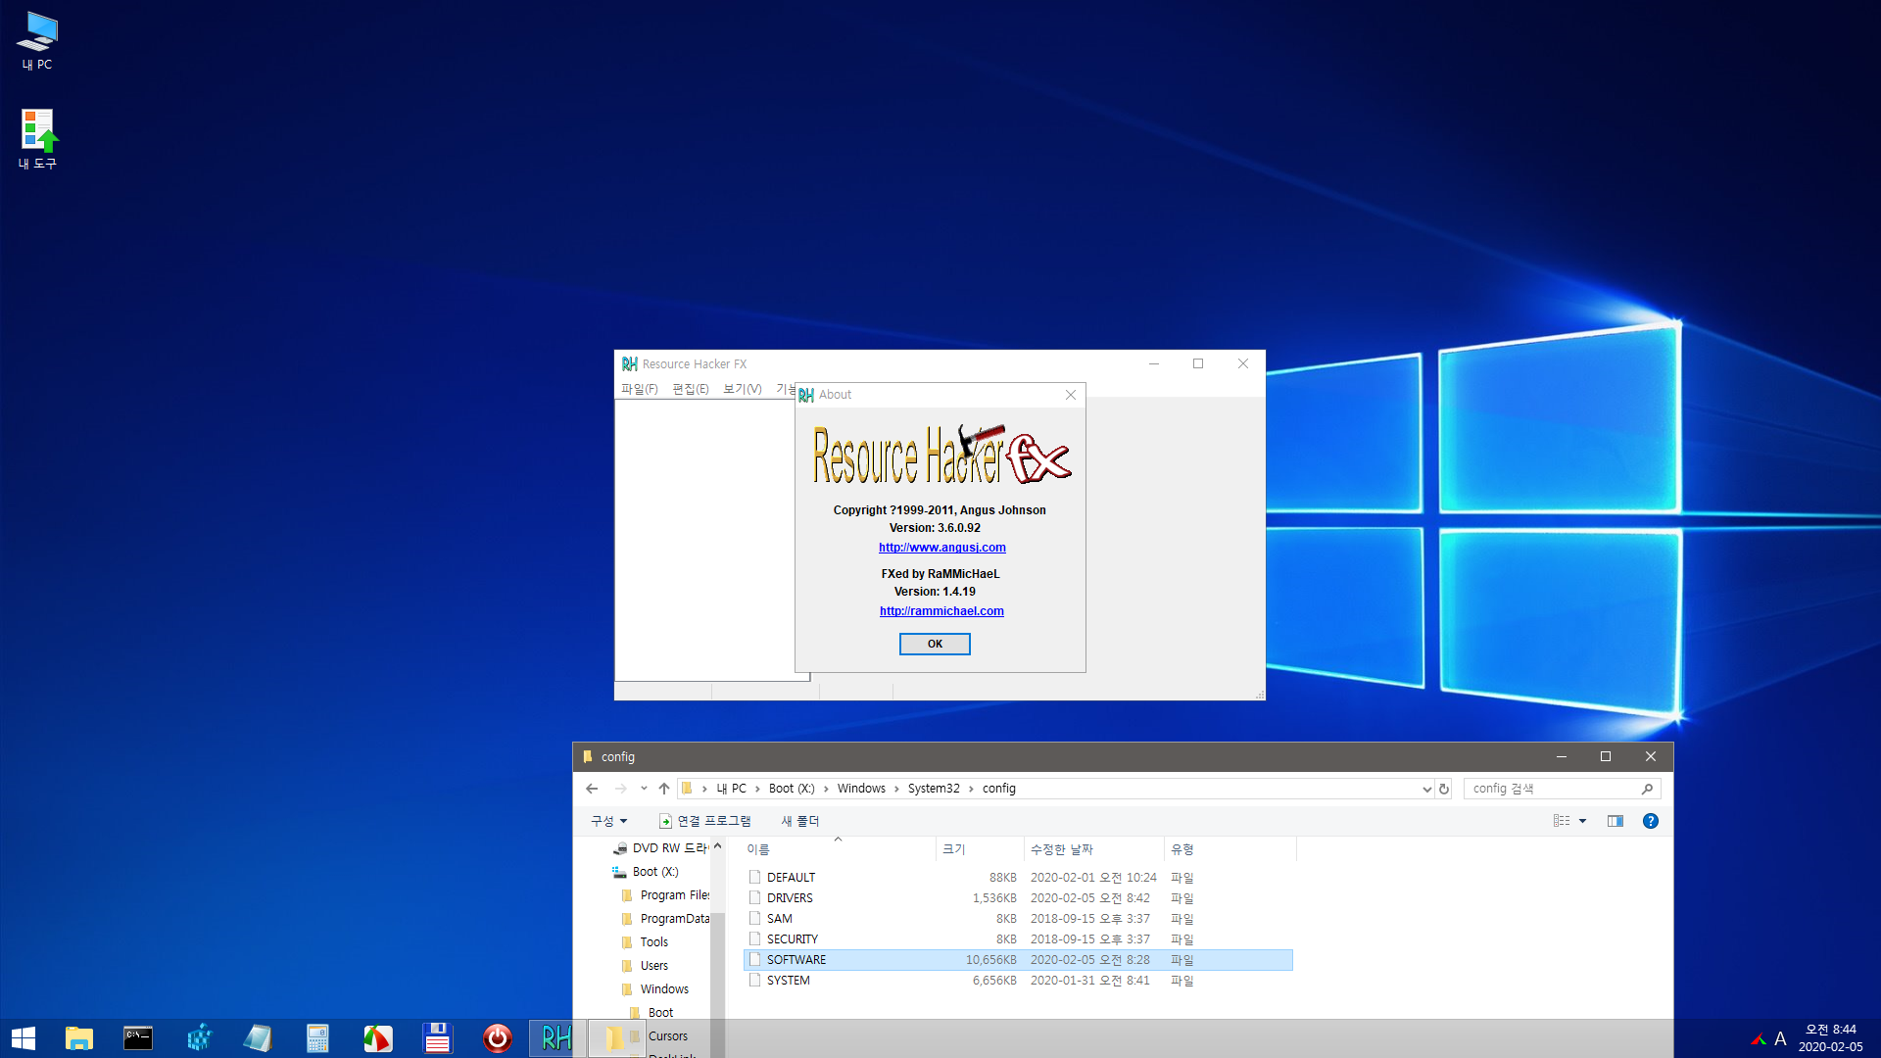Close the About dialog with X
The width and height of the screenshot is (1881, 1058).
coord(1071,395)
